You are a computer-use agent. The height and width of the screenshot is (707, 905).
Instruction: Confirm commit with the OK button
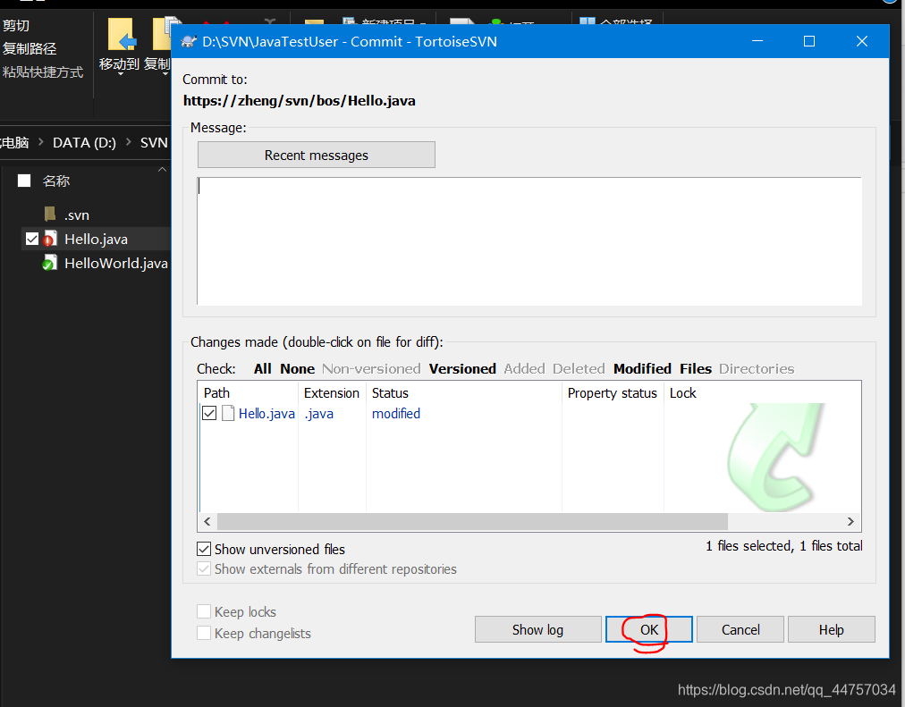click(648, 630)
